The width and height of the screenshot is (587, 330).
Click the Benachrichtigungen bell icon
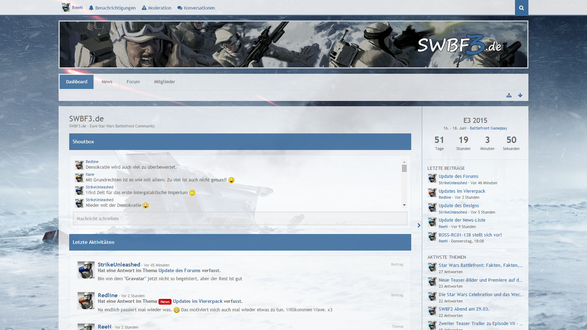pos(91,8)
